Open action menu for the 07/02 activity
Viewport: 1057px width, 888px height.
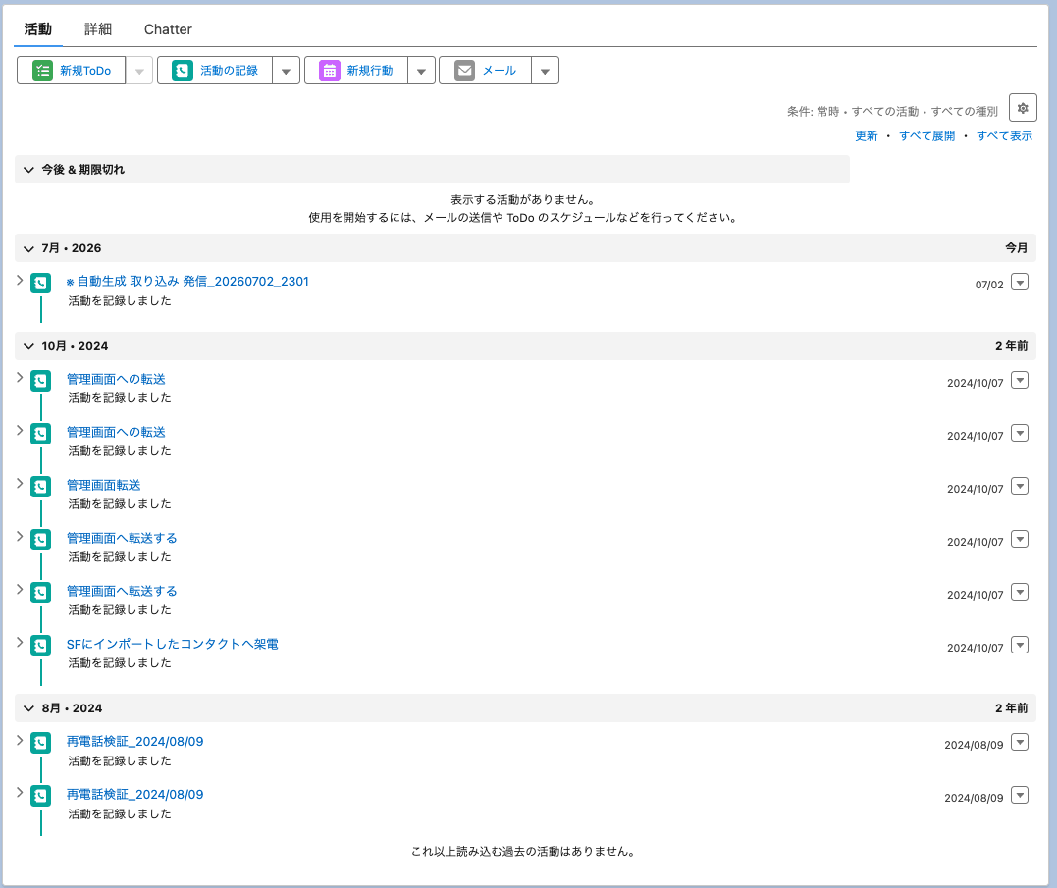point(1020,283)
